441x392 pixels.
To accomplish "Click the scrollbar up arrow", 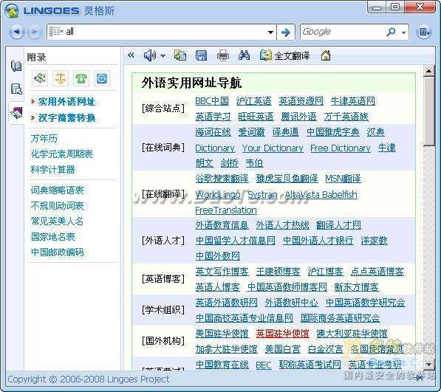I will (x=428, y=71).
